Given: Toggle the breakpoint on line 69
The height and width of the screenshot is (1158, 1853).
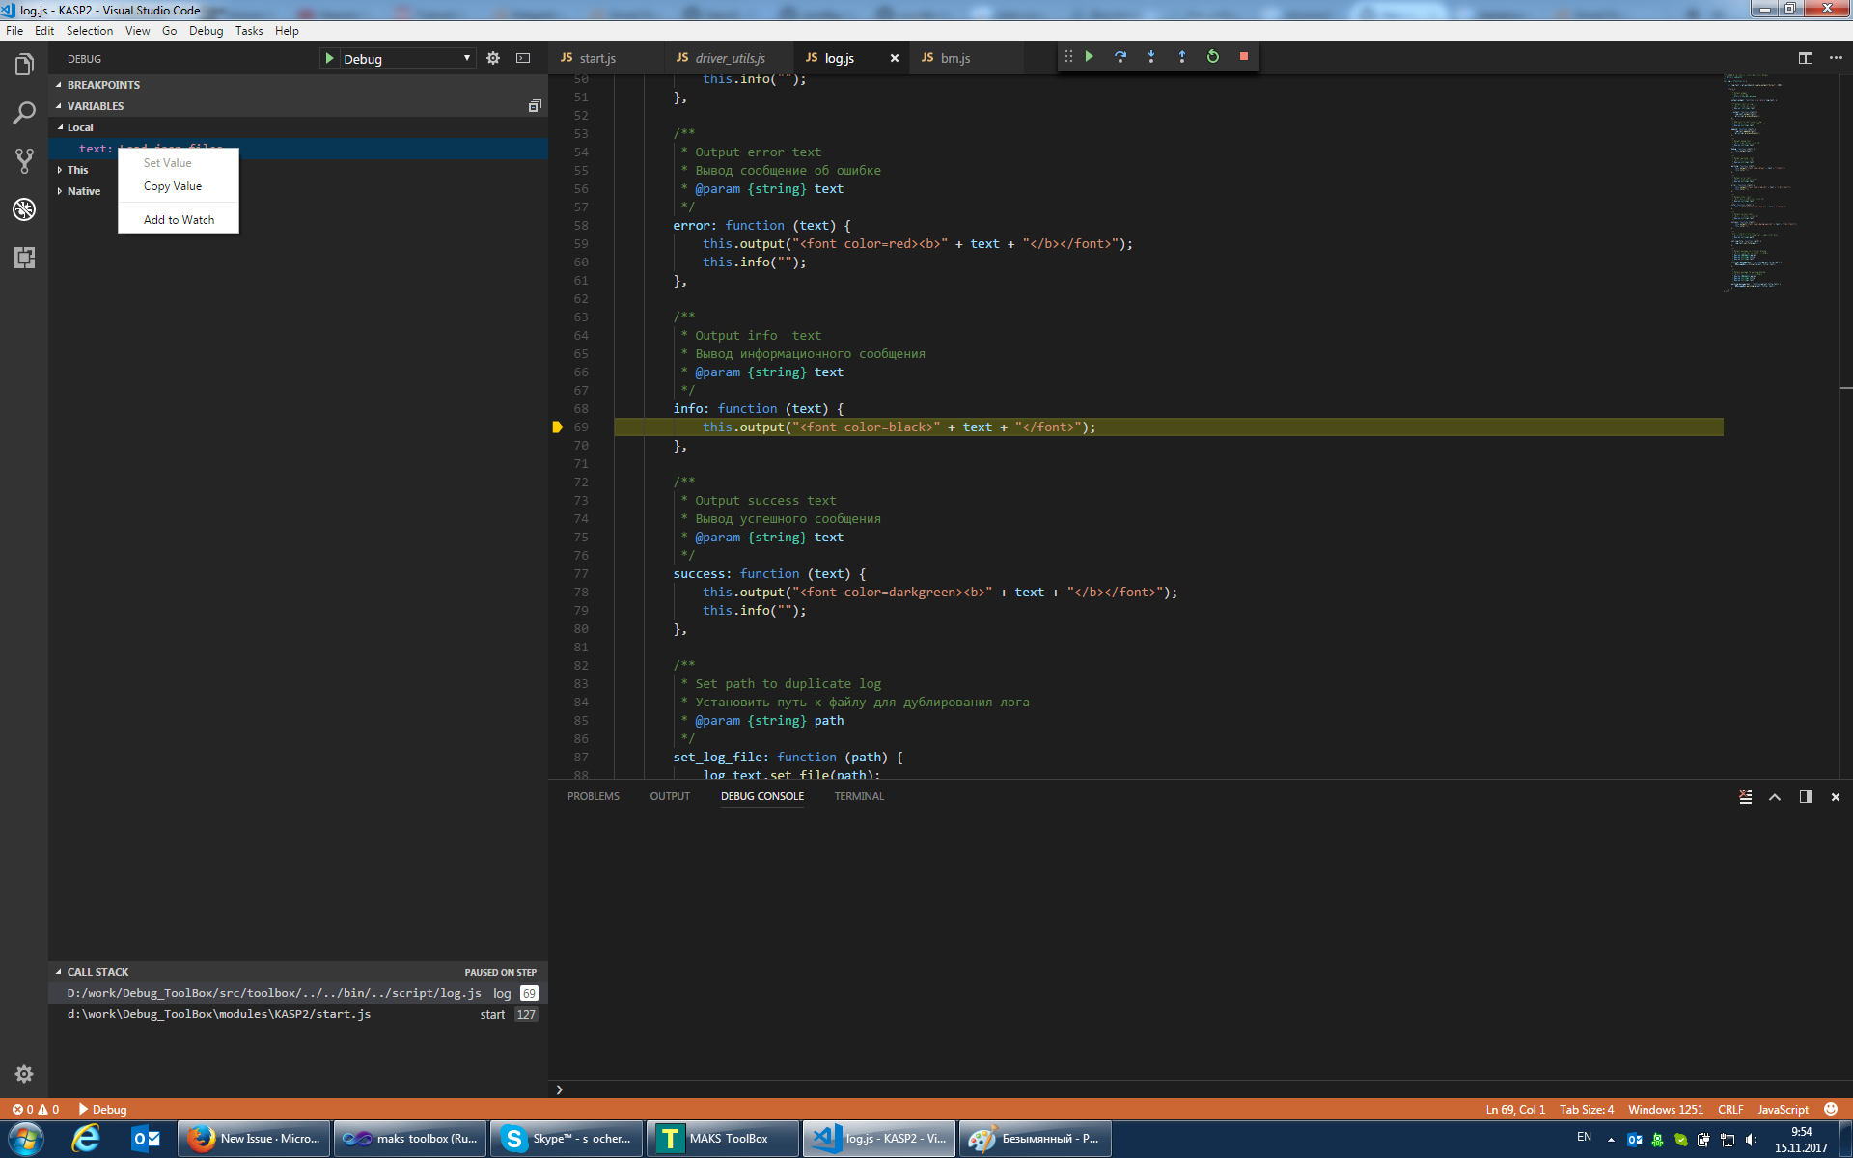Looking at the screenshot, I should point(558,427).
